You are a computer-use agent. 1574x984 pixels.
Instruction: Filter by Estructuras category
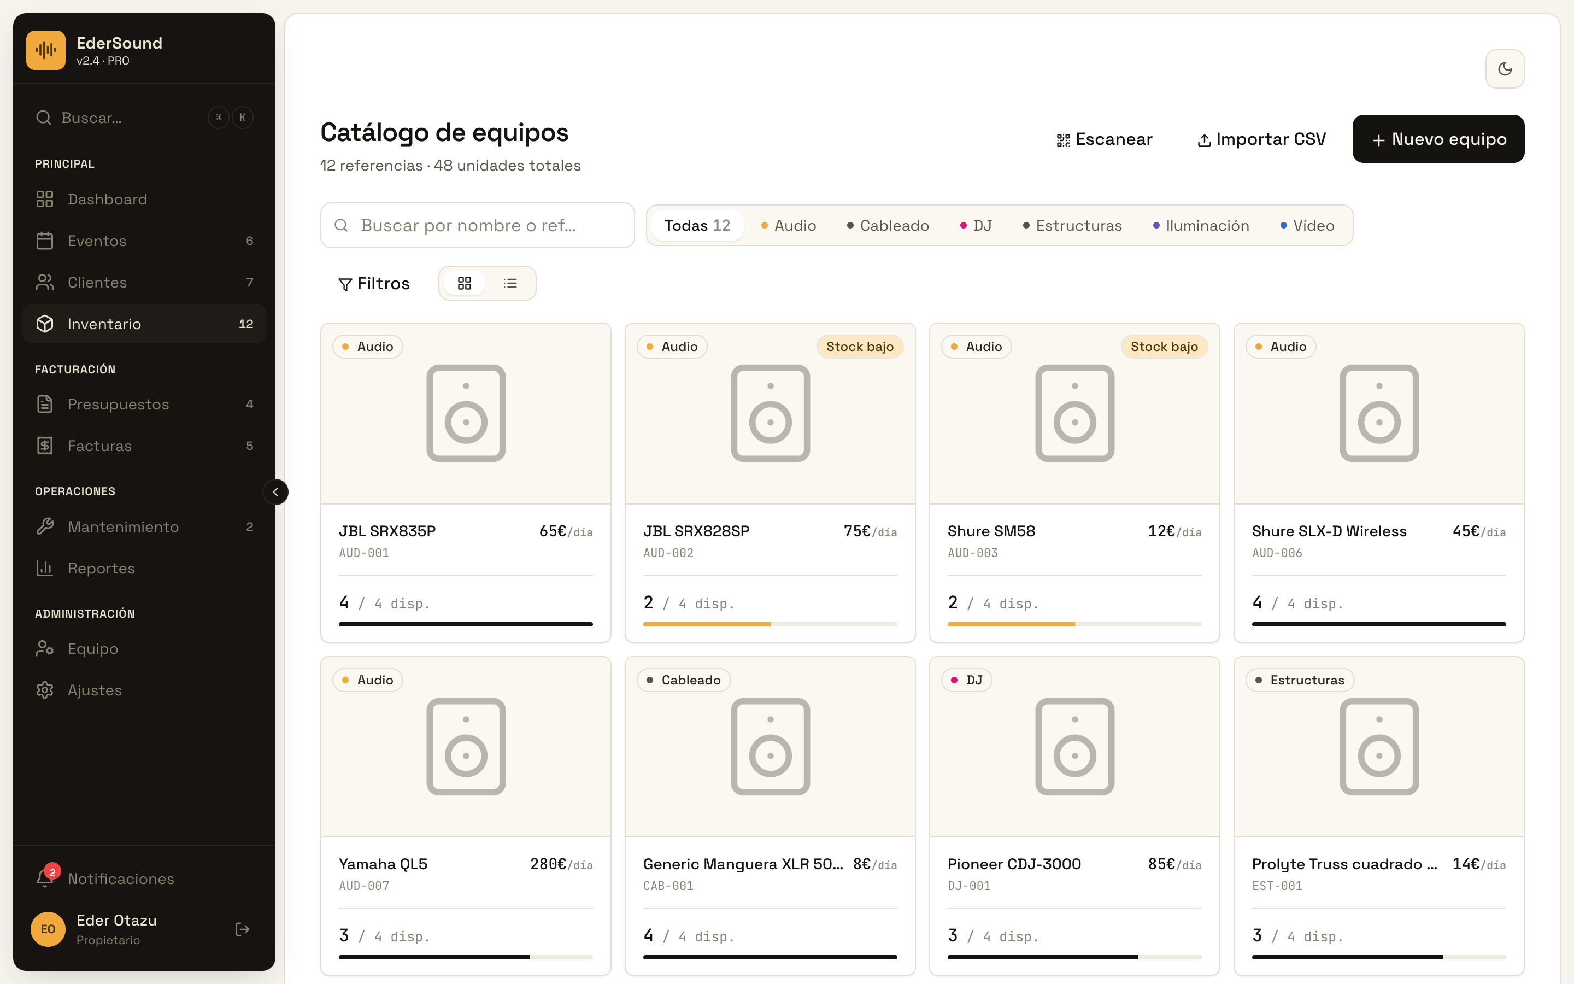pos(1072,225)
